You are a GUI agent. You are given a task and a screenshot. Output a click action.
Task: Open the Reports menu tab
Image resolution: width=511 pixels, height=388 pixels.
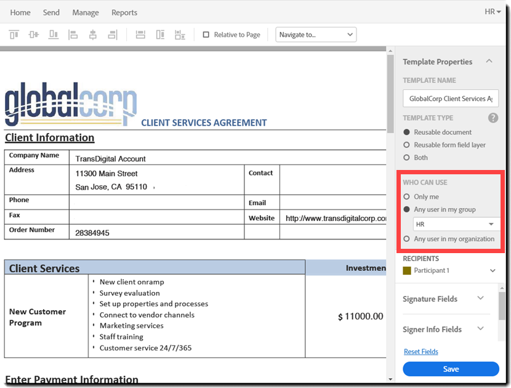click(x=124, y=12)
